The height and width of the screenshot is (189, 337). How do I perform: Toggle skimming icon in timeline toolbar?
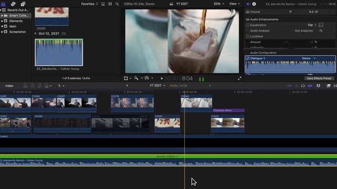point(289,86)
